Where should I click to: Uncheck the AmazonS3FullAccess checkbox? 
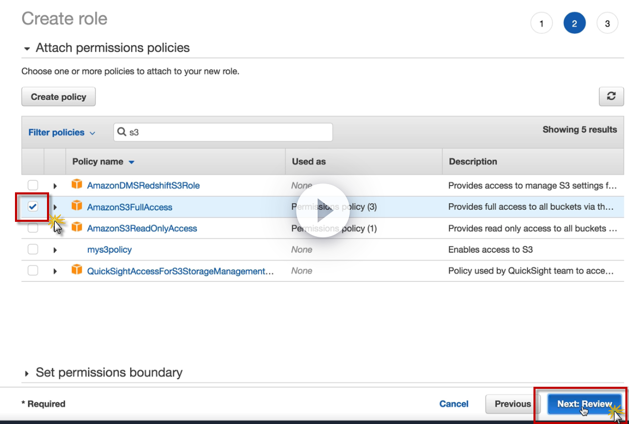33,207
